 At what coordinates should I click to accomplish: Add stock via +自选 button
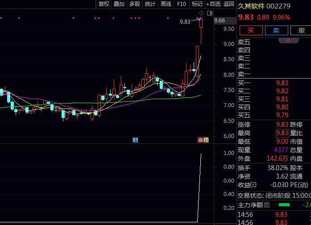[x=213, y=4]
